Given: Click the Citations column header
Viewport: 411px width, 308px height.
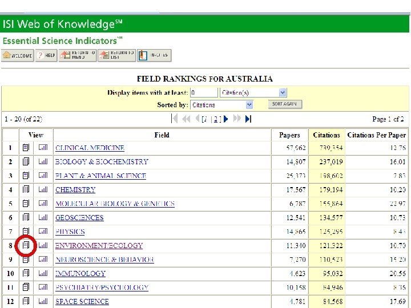Looking at the screenshot, I should point(327,135).
